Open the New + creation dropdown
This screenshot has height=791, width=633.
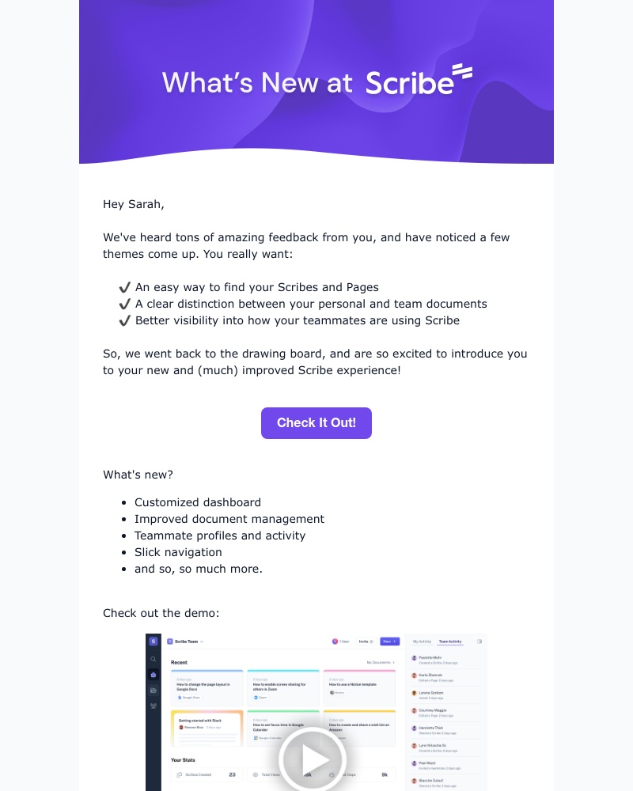coord(390,641)
